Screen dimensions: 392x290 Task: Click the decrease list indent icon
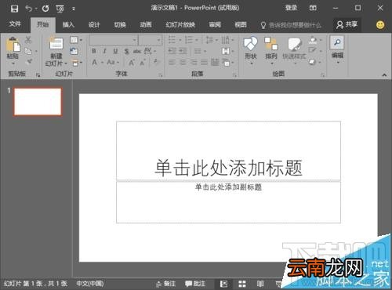click(x=172, y=51)
